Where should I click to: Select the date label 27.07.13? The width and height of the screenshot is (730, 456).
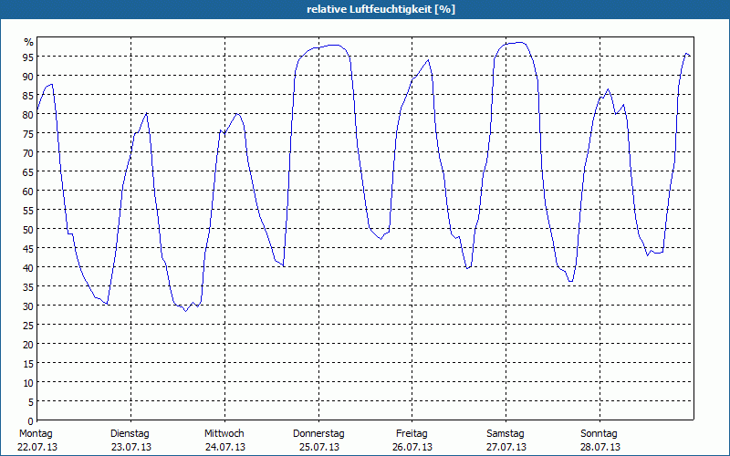(506, 447)
